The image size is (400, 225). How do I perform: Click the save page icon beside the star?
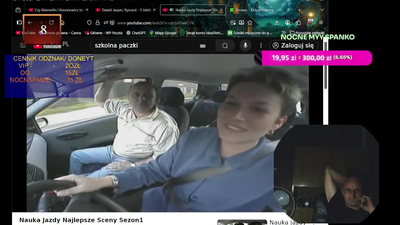(241, 22)
